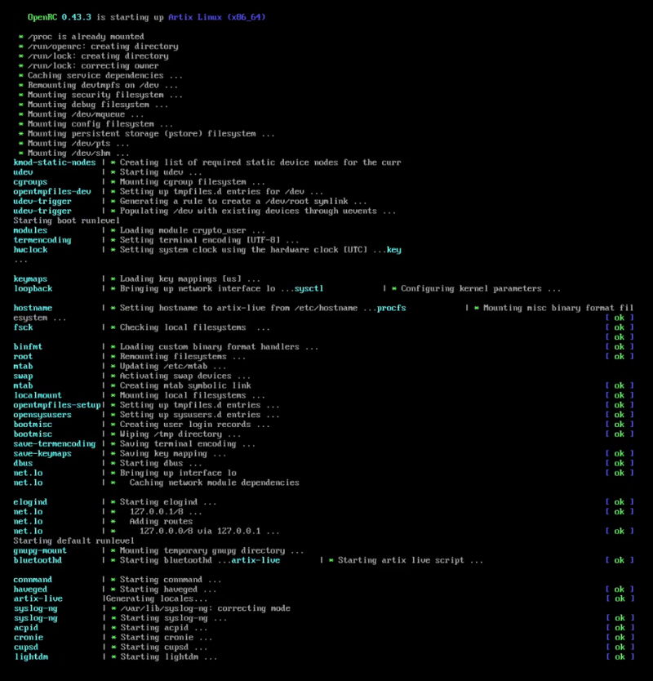Click the 'kmod-static-nodes' service name
The height and width of the screenshot is (681, 653).
pos(54,162)
